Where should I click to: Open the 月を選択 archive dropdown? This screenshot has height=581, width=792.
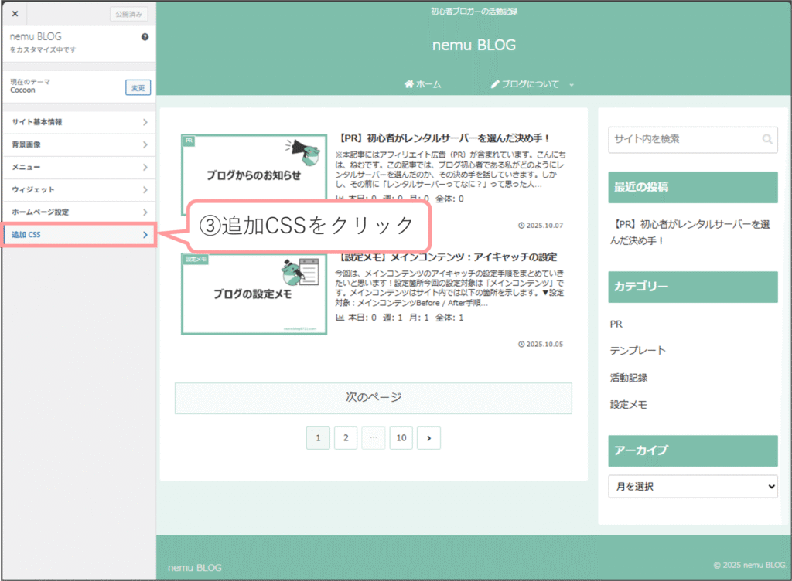tap(692, 487)
